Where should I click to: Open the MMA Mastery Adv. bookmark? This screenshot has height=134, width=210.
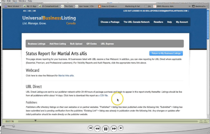pos(164,6)
